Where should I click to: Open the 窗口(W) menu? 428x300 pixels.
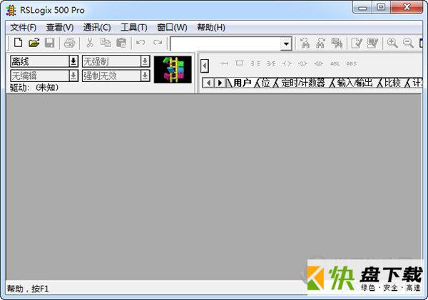click(172, 27)
